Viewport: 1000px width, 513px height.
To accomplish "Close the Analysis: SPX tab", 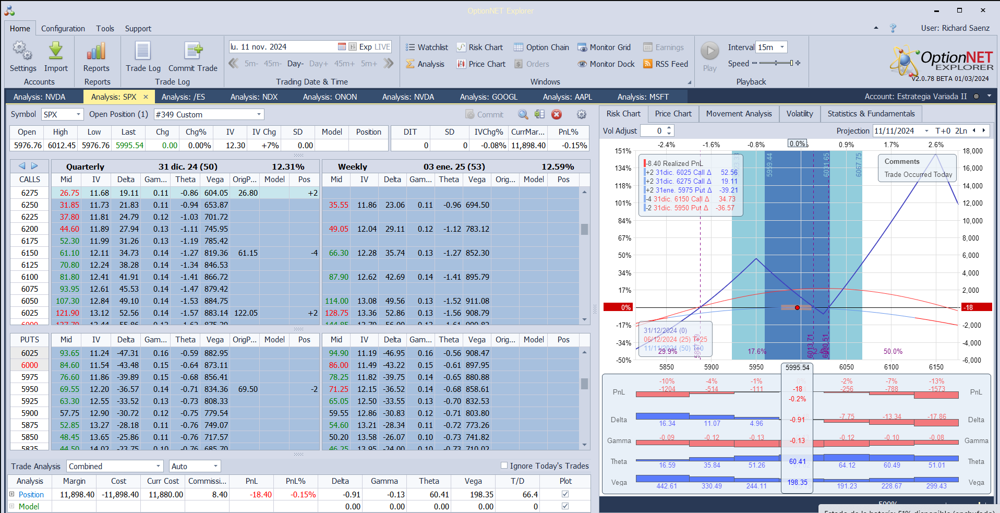I will click(146, 97).
